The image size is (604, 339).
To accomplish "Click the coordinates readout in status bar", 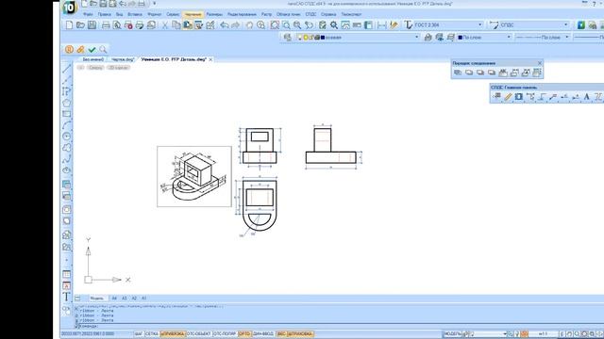I will click(x=88, y=334).
